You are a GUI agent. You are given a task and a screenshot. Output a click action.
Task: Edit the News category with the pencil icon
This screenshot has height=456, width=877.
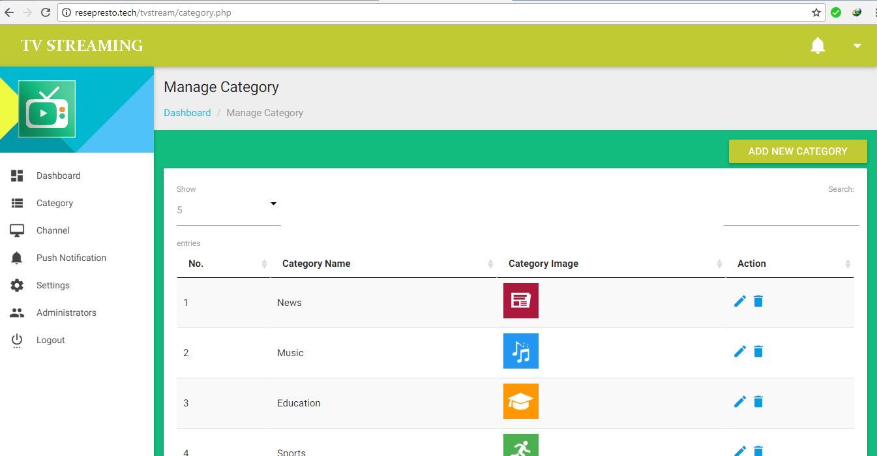coord(740,301)
